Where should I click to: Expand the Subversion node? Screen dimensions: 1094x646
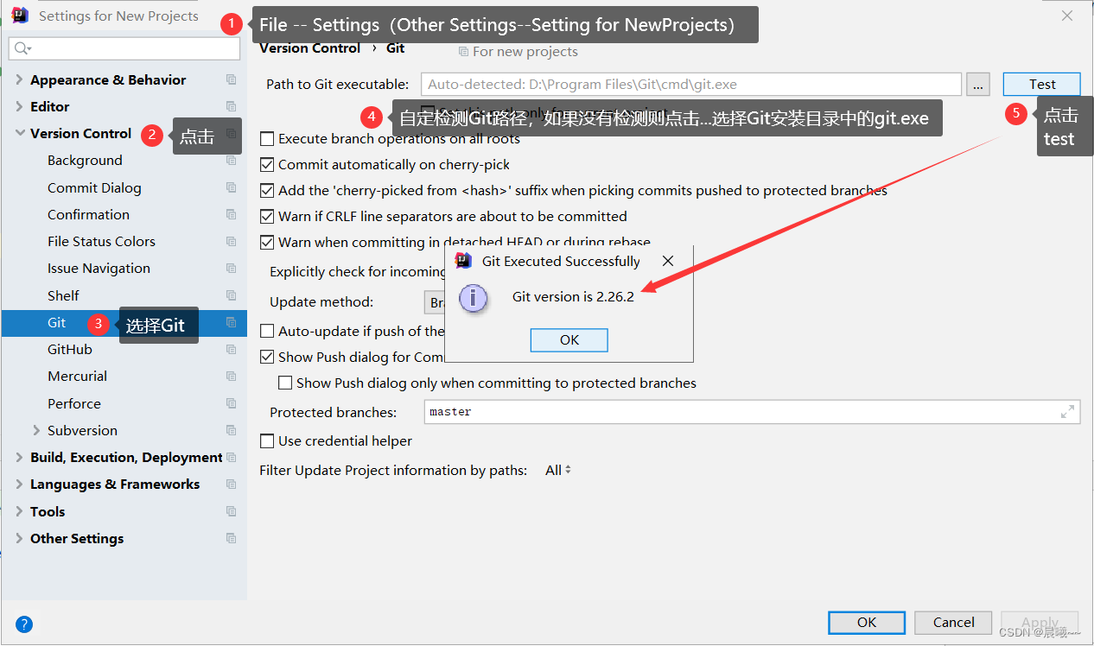pyautogui.click(x=36, y=430)
